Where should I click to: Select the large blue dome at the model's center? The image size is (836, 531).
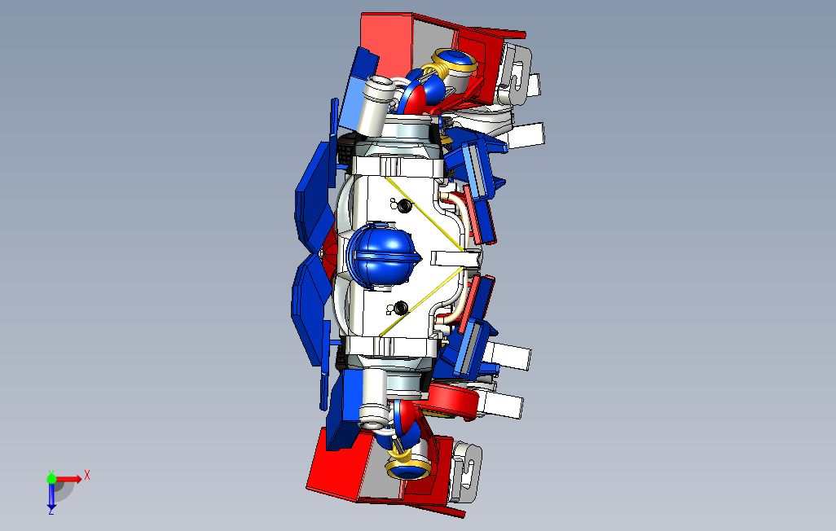pos(383,257)
